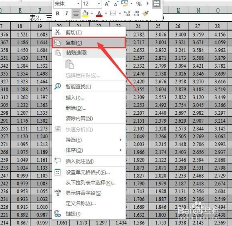The image size is (232, 226).
Task: Click cell containing 24
Action: coord(139,26)
